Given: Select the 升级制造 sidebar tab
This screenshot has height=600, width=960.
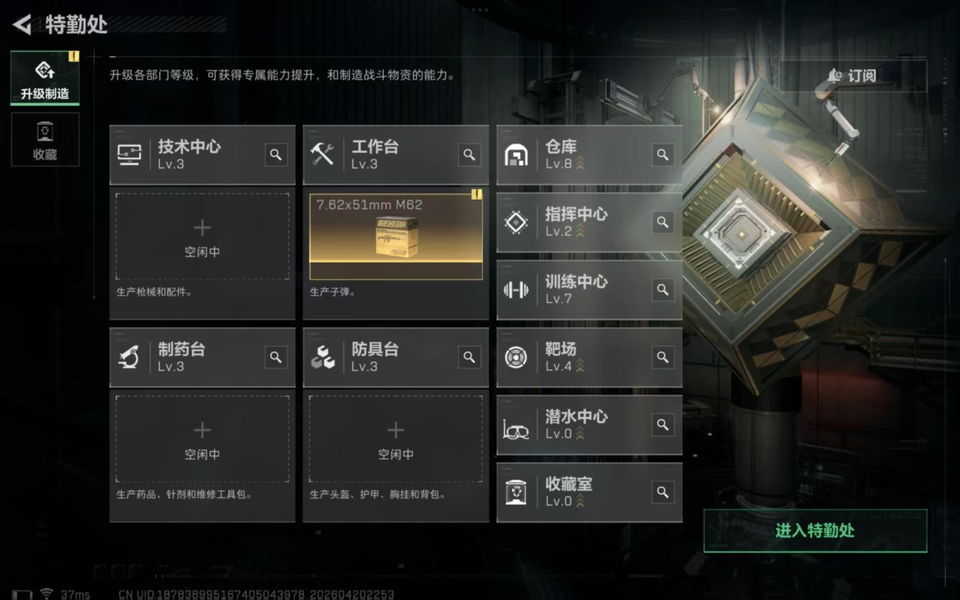Looking at the screenshot, I should 45,78.
